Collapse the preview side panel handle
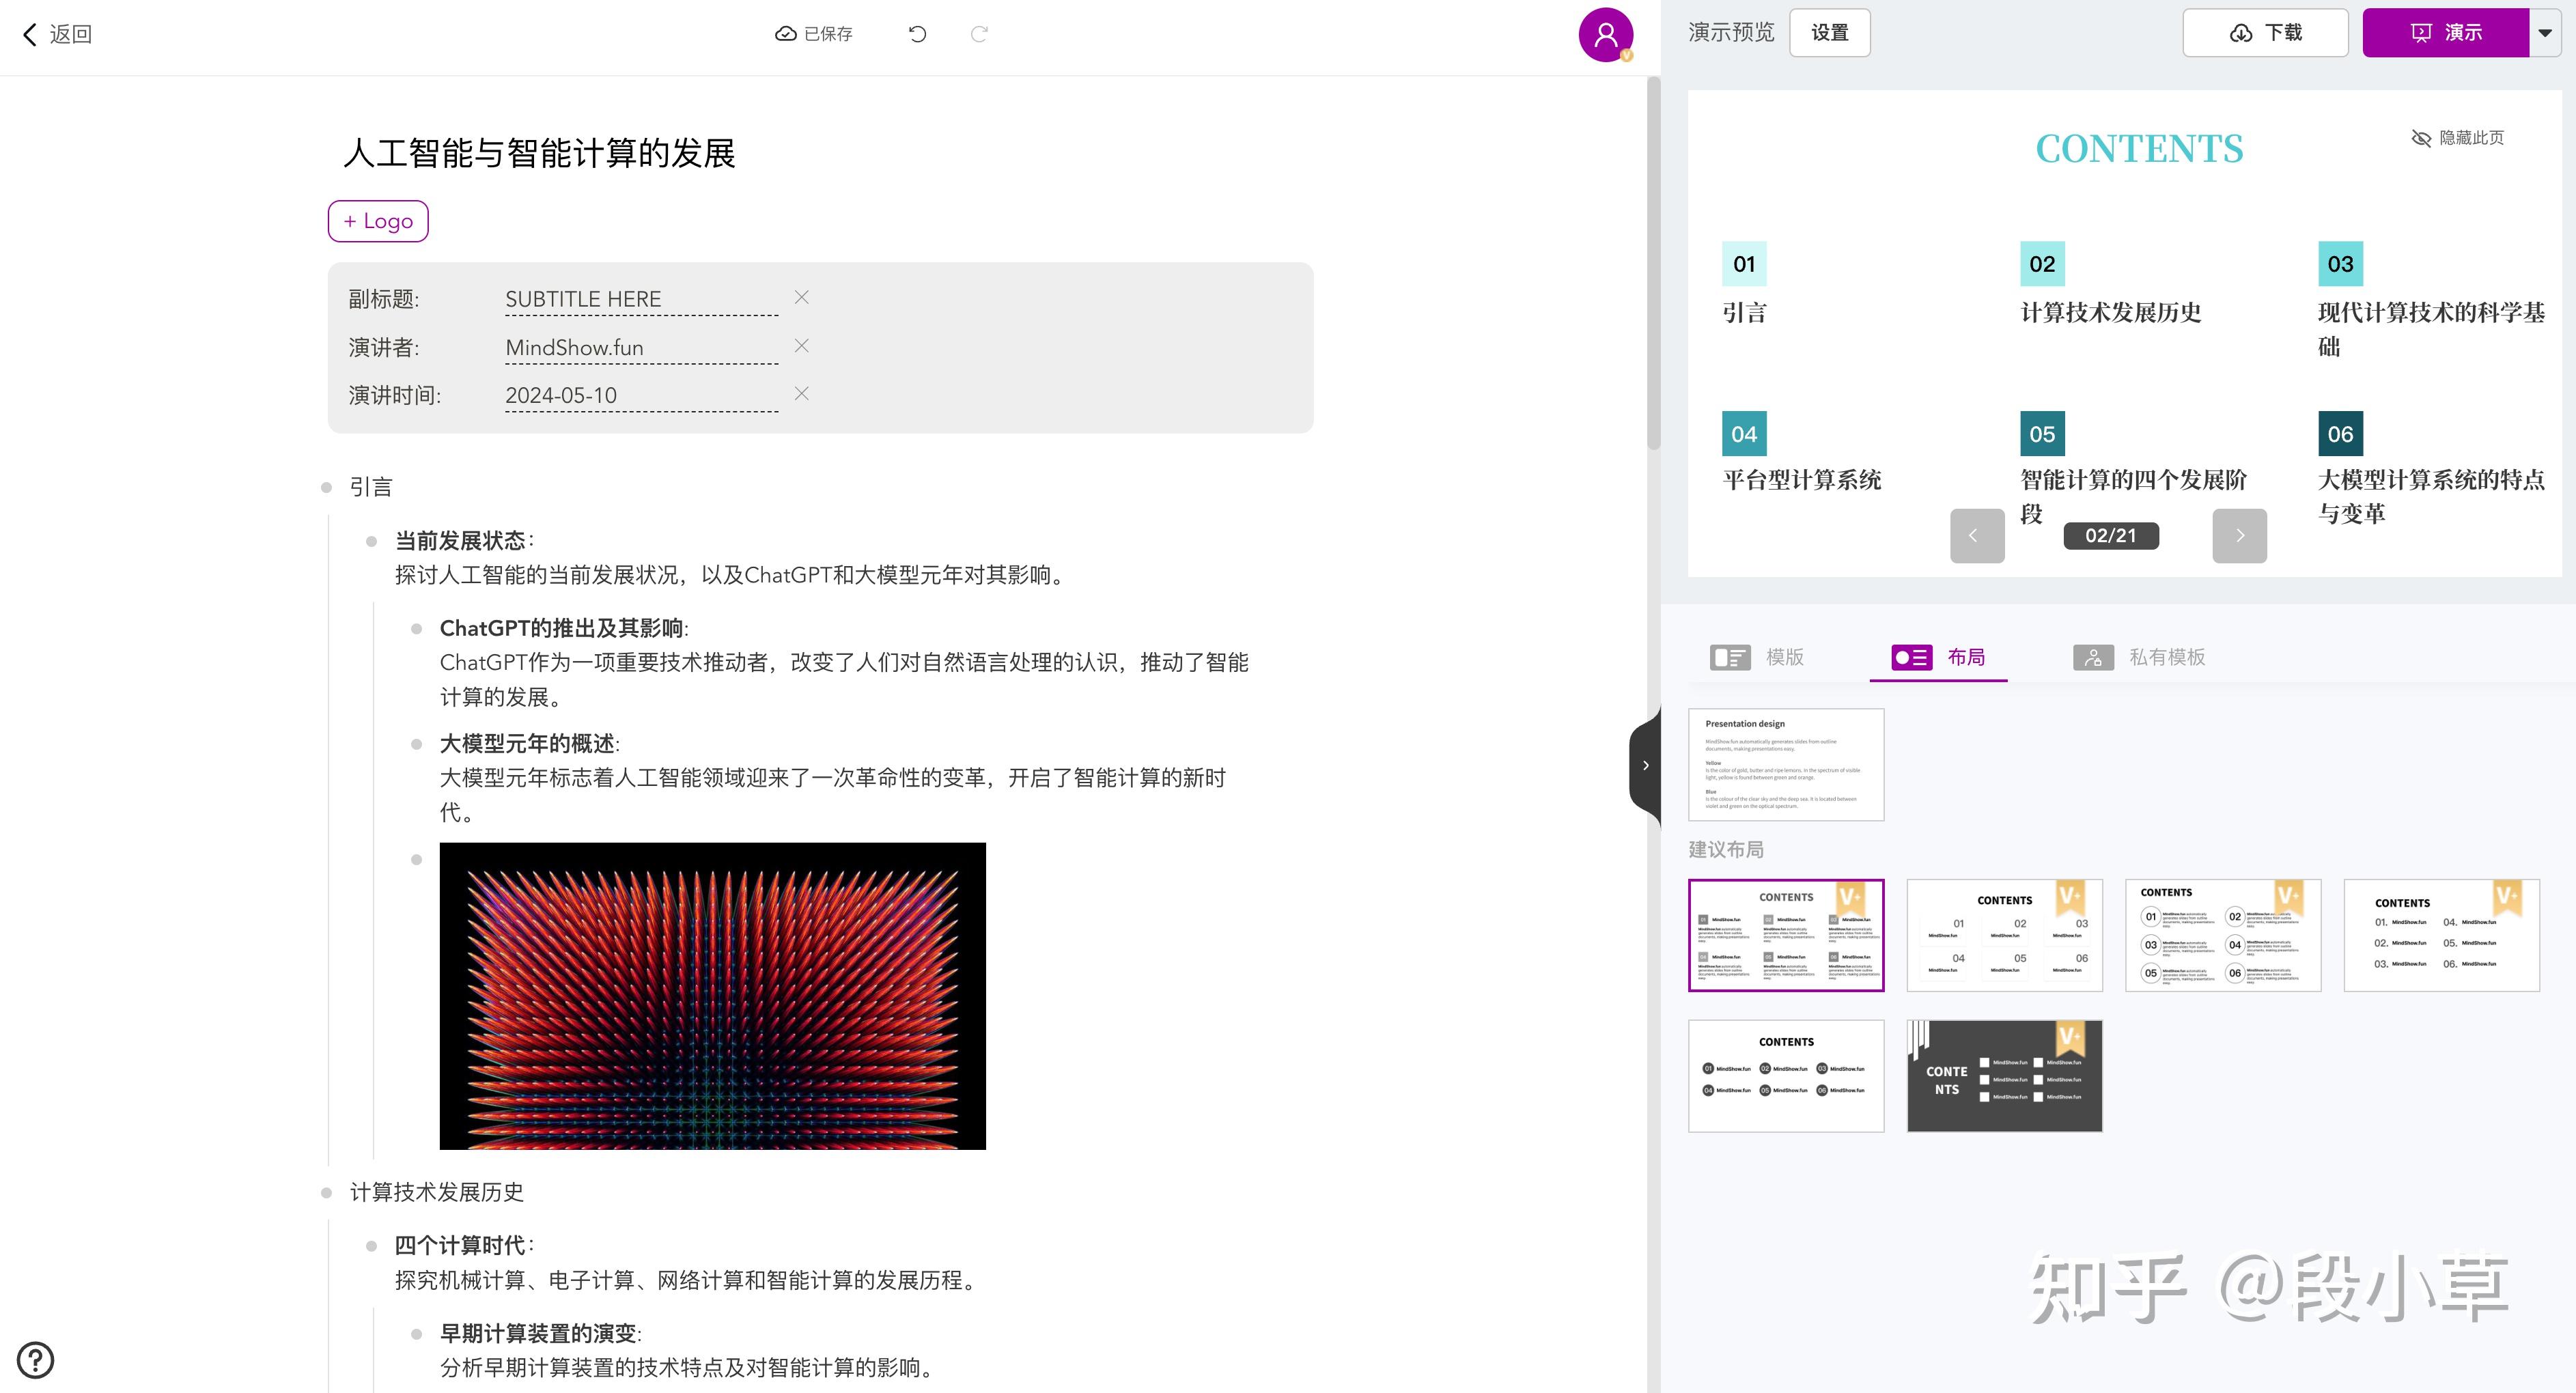 pos(1645,765)
